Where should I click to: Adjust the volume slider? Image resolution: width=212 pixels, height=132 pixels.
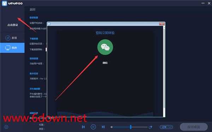pyautogui.click(x=131, y=127)
